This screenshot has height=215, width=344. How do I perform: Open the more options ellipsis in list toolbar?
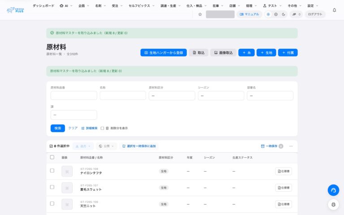coord(291,146)
